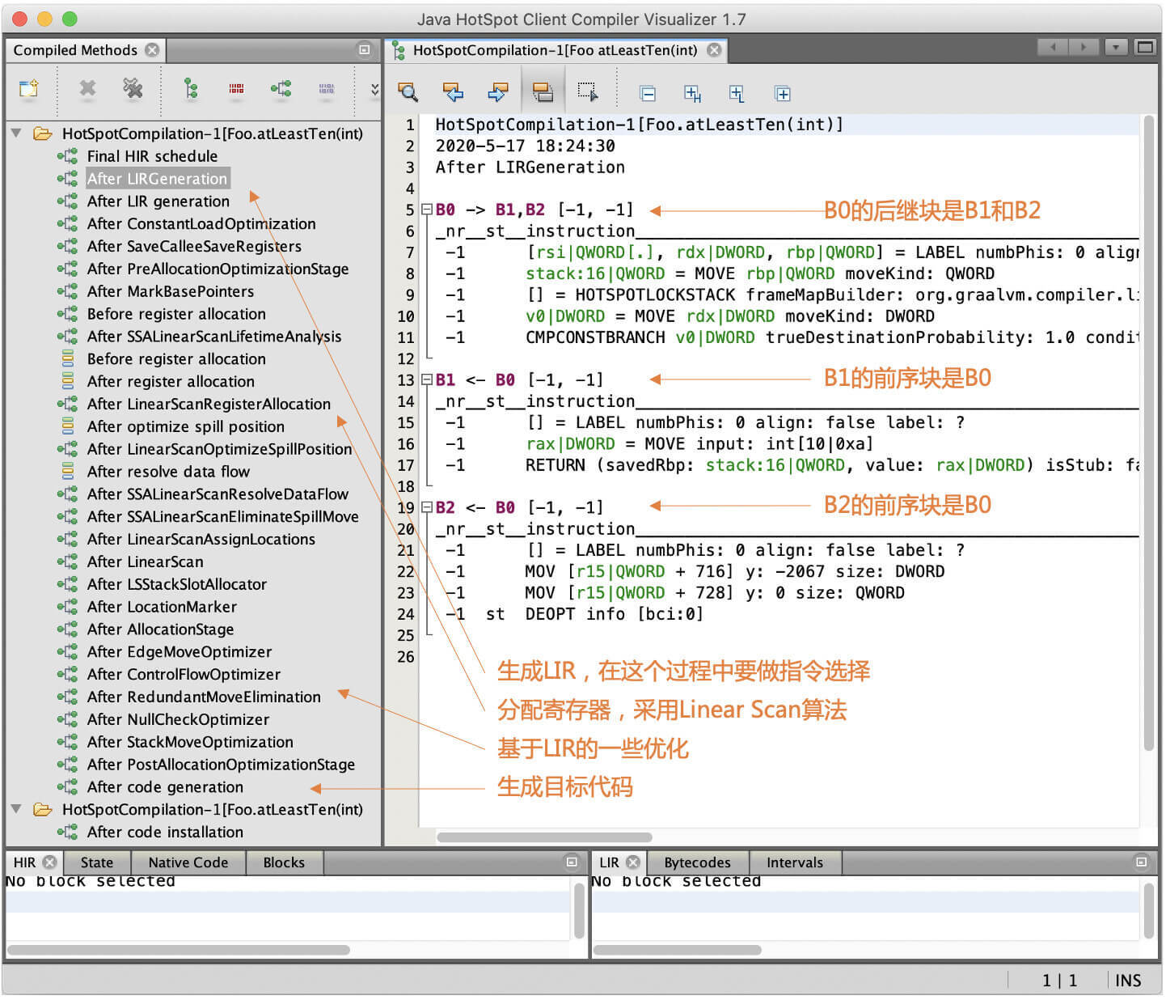The width and height of the screenshot is (1166, 1000).
Task: Open the Intervals tab
Action: coord(794,862)
